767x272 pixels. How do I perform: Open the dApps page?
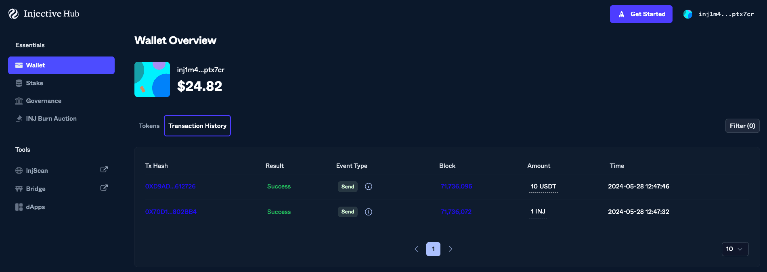point(61,207)
